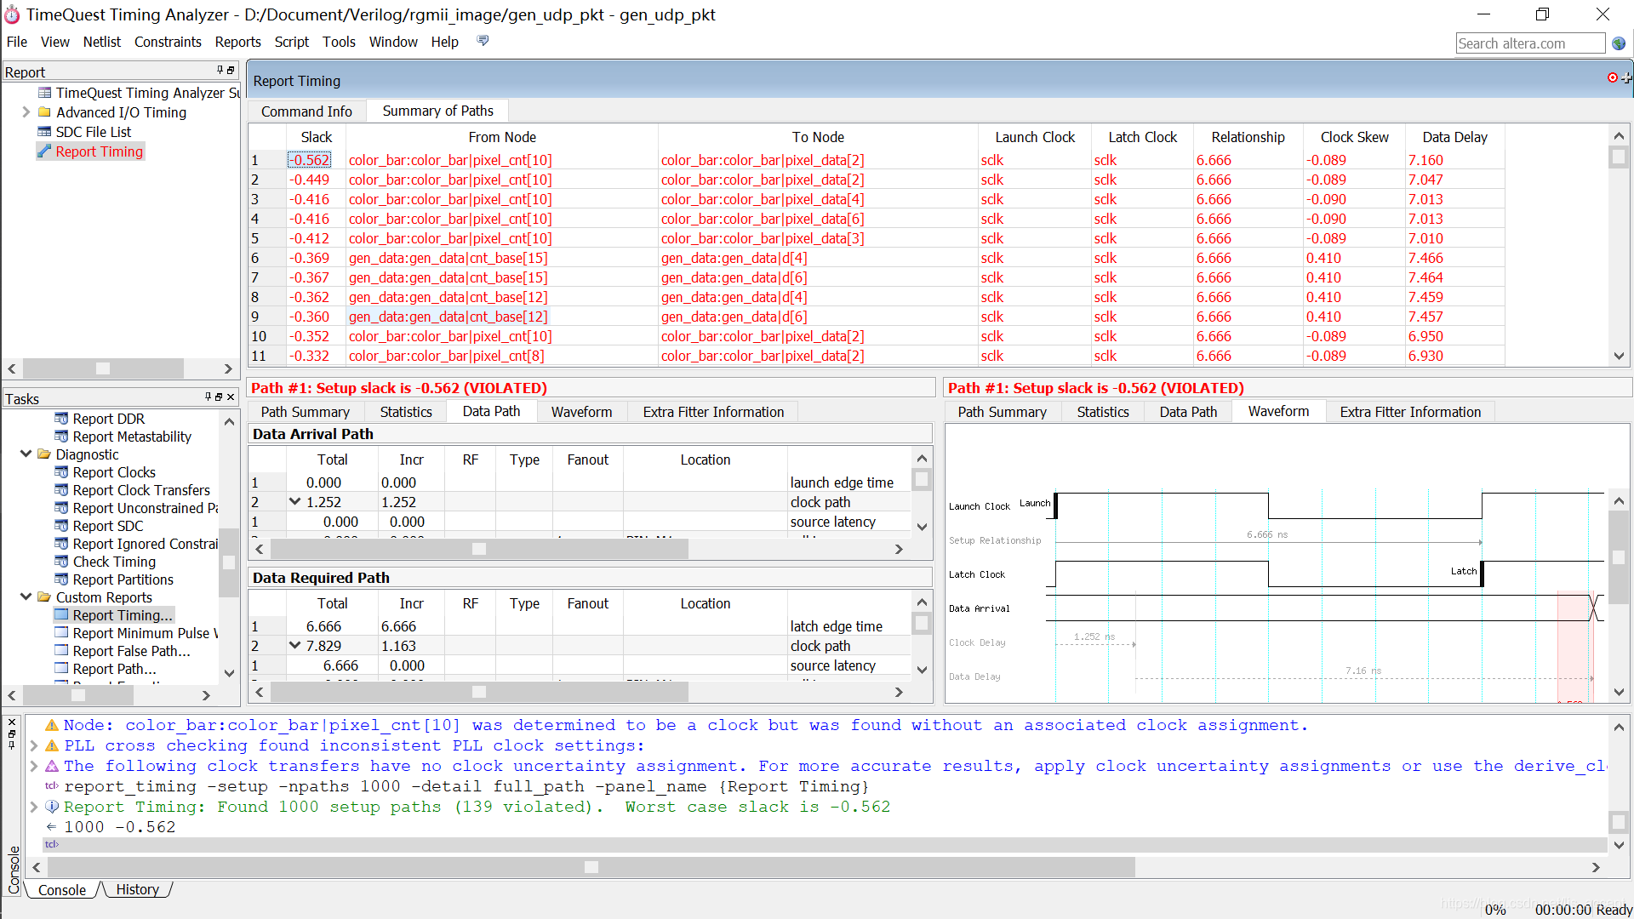Open the Reports menu
The image size is (1634, 919).
tap(237, 42)
